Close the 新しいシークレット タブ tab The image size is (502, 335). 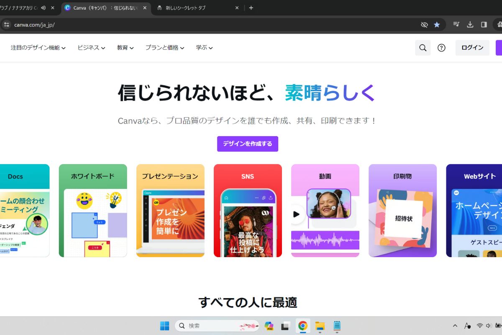237,8
